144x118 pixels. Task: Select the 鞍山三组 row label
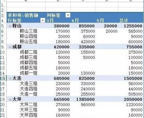click(x=29, y=31)
